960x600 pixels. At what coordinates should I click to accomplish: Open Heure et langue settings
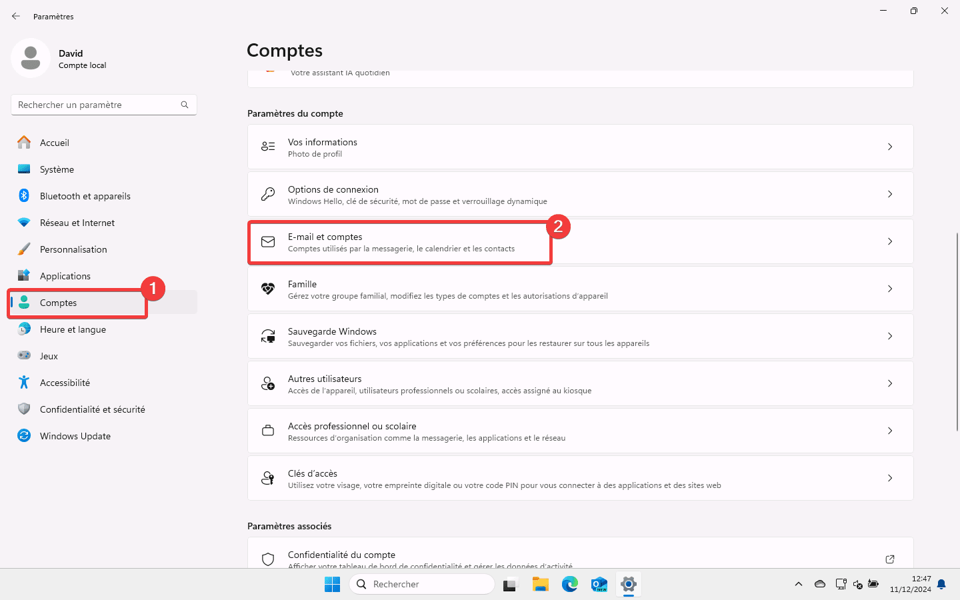coord(73,329)
